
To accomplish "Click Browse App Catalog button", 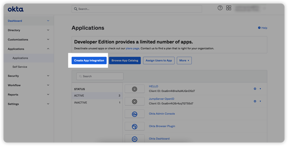I will 125,61.
